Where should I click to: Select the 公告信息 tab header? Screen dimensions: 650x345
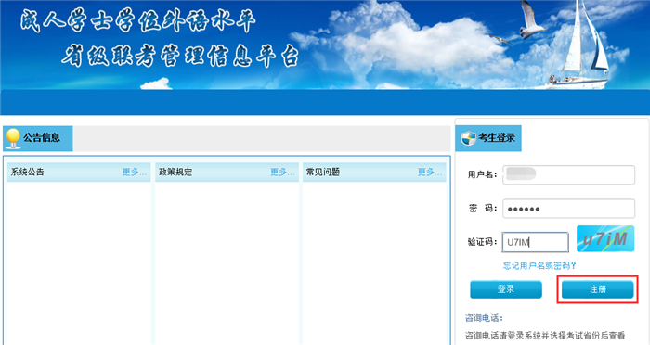[x=38, y=138]
